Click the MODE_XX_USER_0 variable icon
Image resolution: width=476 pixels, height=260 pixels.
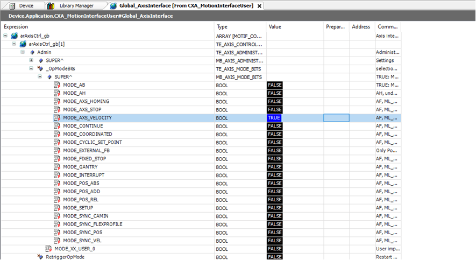(49, 249)
